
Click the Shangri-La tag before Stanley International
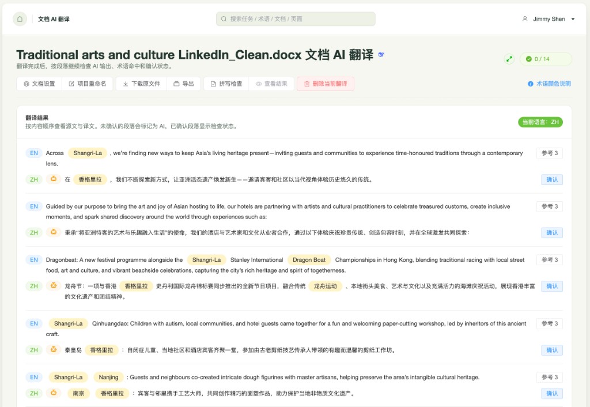207,260
